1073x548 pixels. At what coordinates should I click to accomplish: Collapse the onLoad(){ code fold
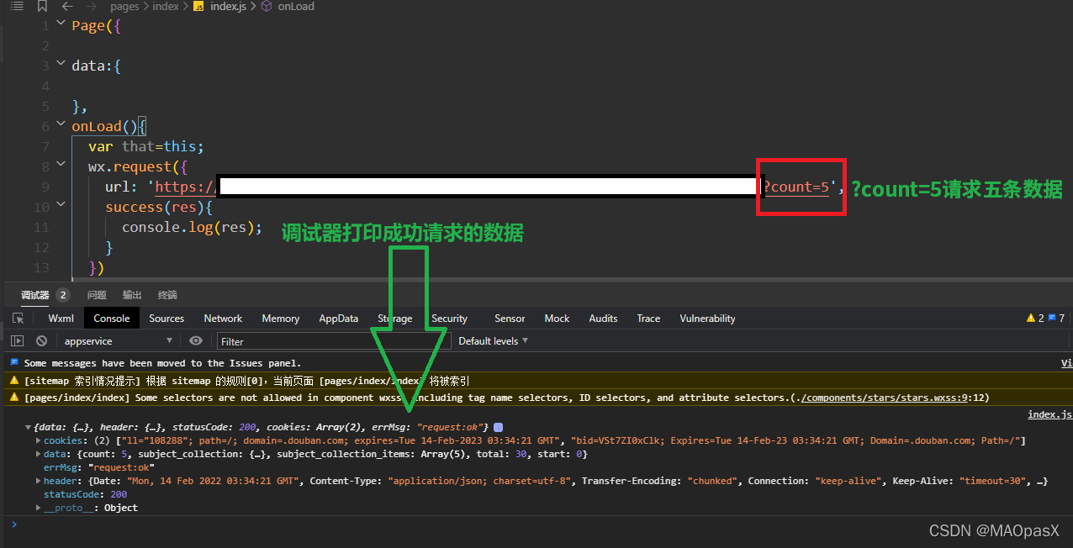[x=61, y=125]
